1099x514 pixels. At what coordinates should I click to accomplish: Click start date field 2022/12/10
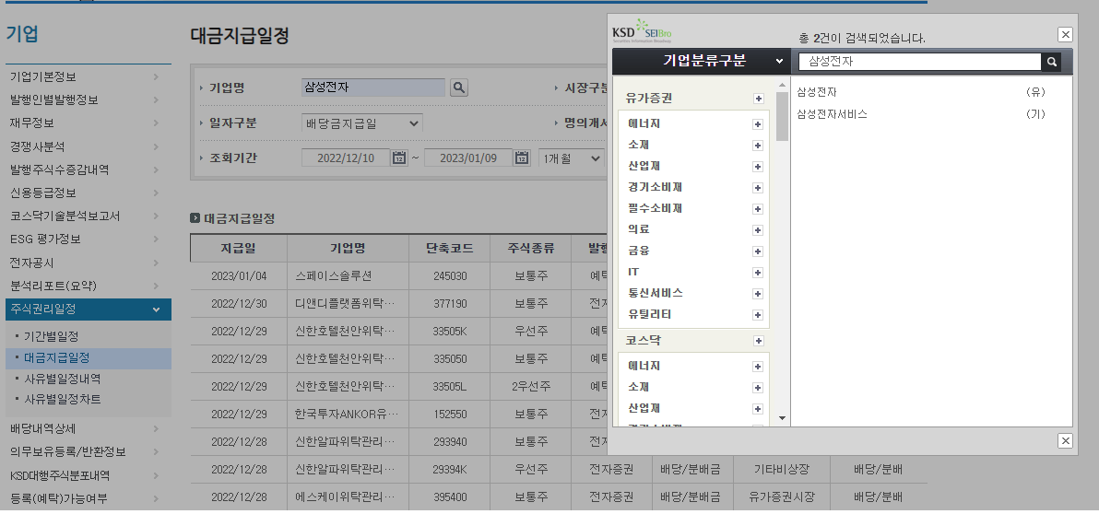pos(346,158)
